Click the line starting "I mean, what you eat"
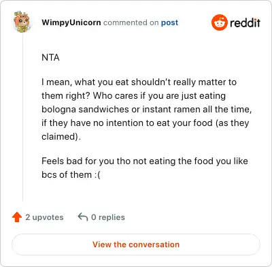This screenshot has width=272, height=267. 139,82
